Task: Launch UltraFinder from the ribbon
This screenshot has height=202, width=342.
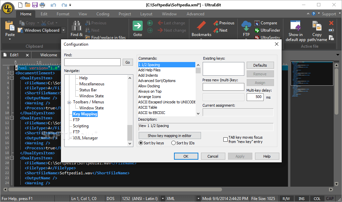Action: point(267,30)
